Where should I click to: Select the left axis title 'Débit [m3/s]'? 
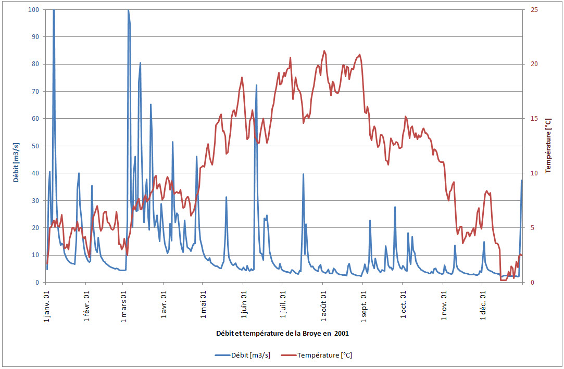(x=17, y=146)
